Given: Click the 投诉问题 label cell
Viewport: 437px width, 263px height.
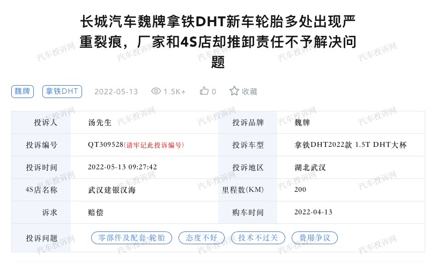Looking at the screenshot, I should [x=41, y=238].
